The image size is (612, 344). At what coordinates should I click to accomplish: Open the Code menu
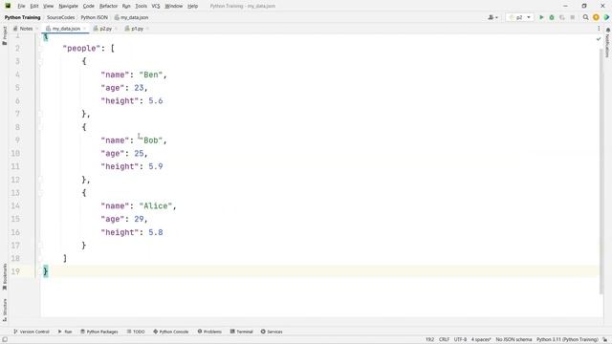(89, 6)
